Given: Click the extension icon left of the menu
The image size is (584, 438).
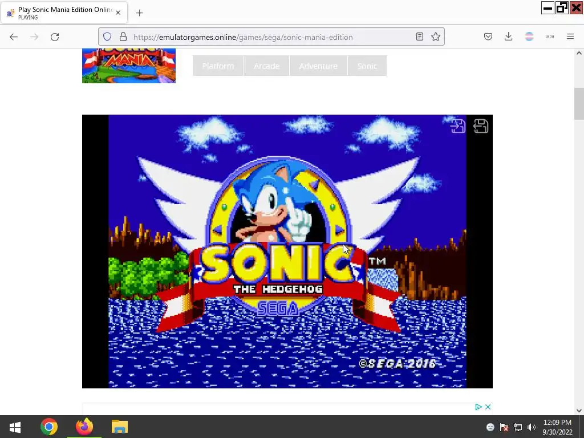Looking at the screenshot, I should click(x=550, y=36).
